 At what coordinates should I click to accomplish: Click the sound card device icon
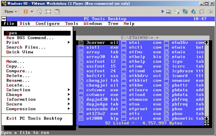(x=193, y=12)
